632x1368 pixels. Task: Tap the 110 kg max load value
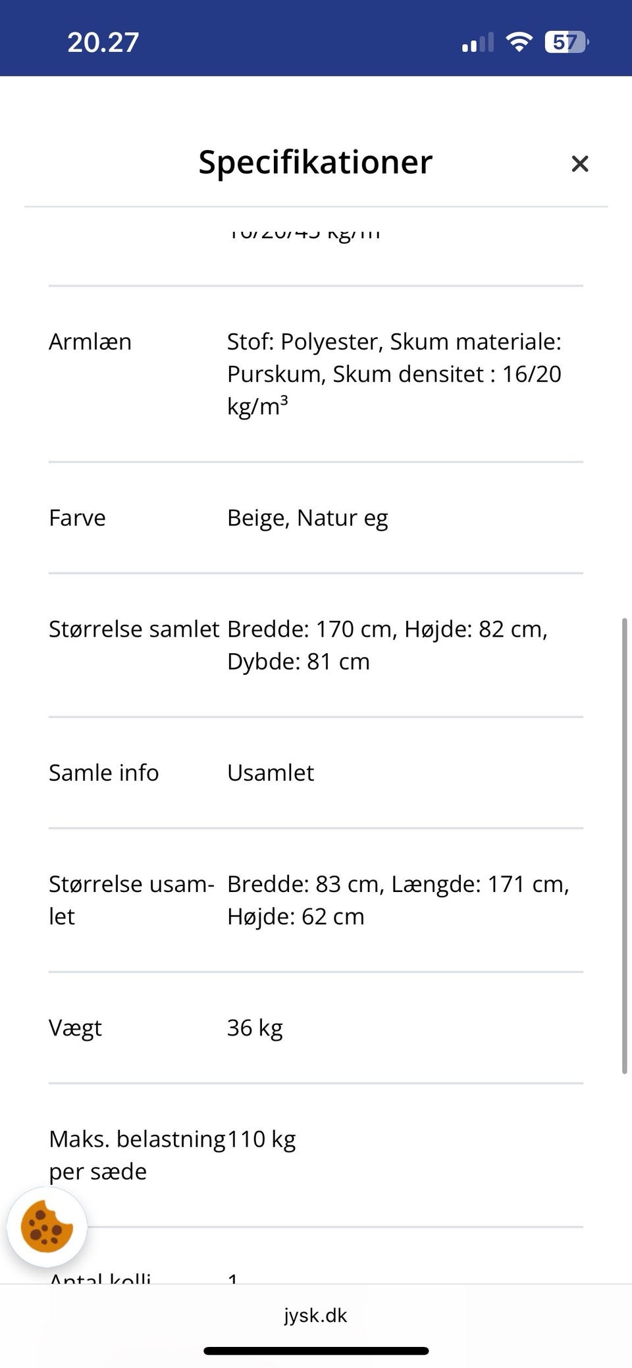tap(262, 1139)
